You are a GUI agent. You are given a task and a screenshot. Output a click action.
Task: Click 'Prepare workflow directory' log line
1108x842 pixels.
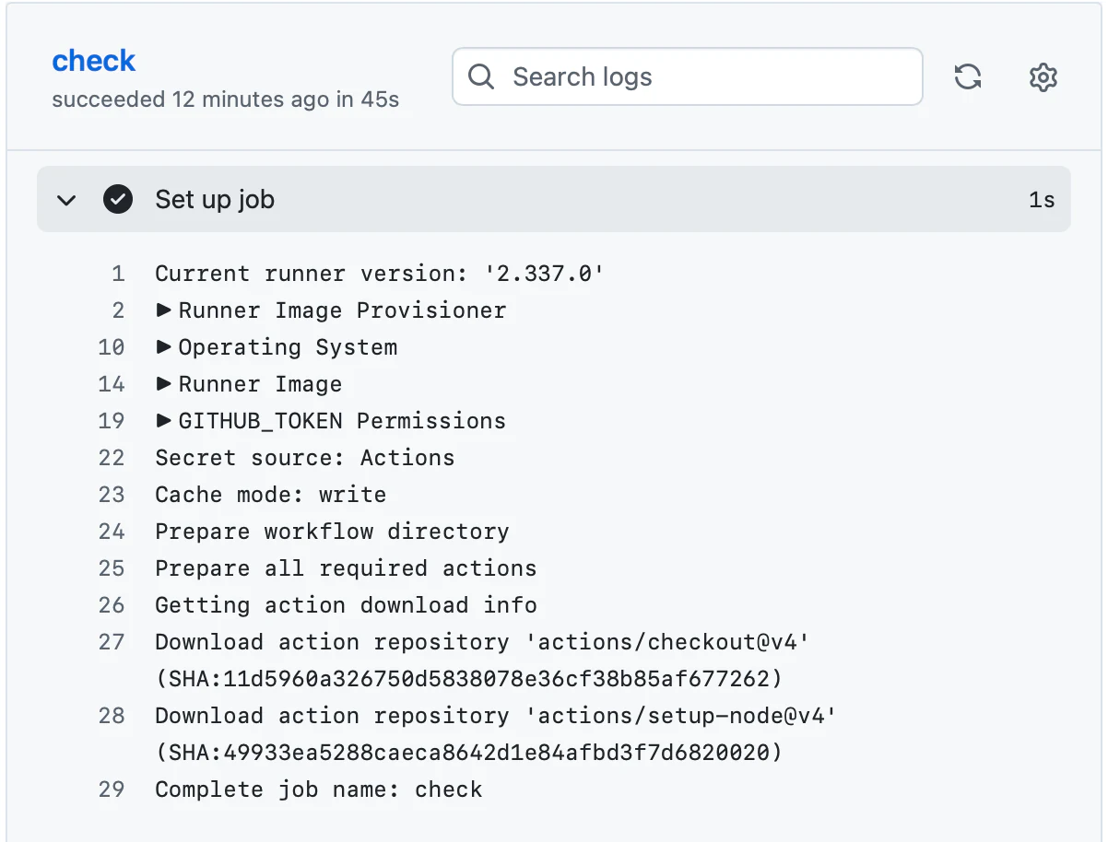tap(332, 532)
